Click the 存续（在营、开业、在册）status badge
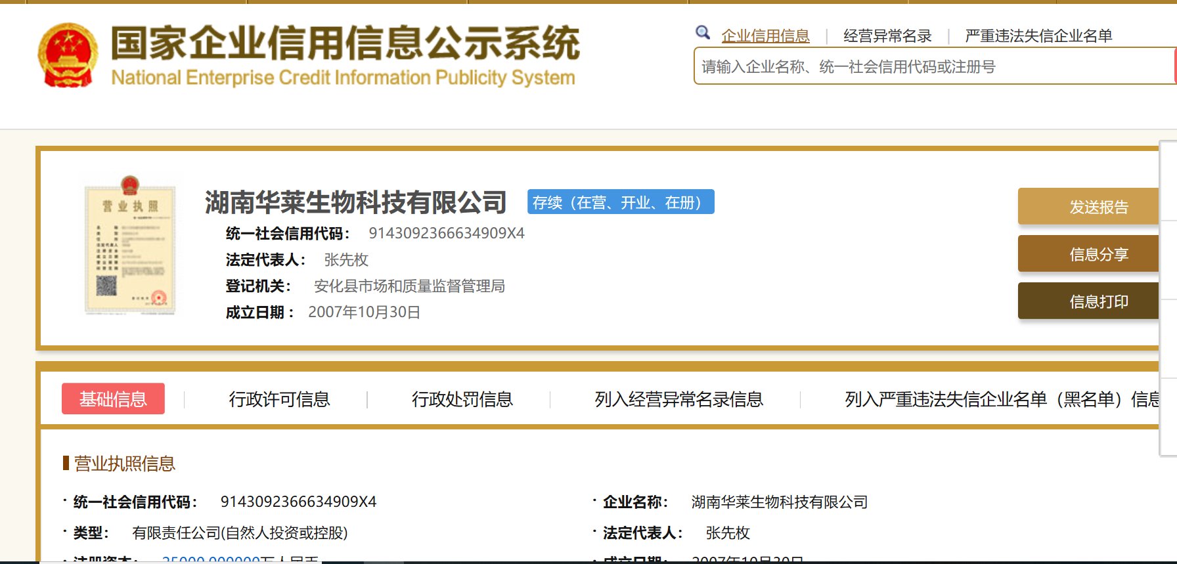Viewport: 1177px width, 564px height. (621, 202)
